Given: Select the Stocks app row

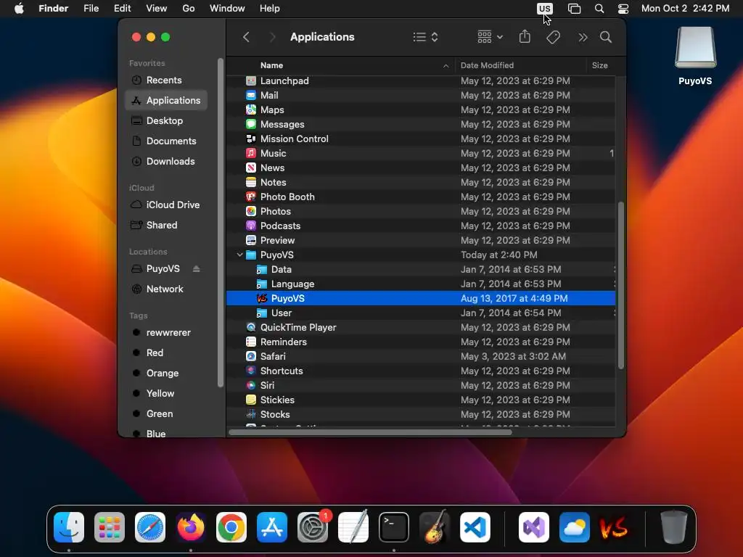Looking at the screenshot, I should coord(421,414).
